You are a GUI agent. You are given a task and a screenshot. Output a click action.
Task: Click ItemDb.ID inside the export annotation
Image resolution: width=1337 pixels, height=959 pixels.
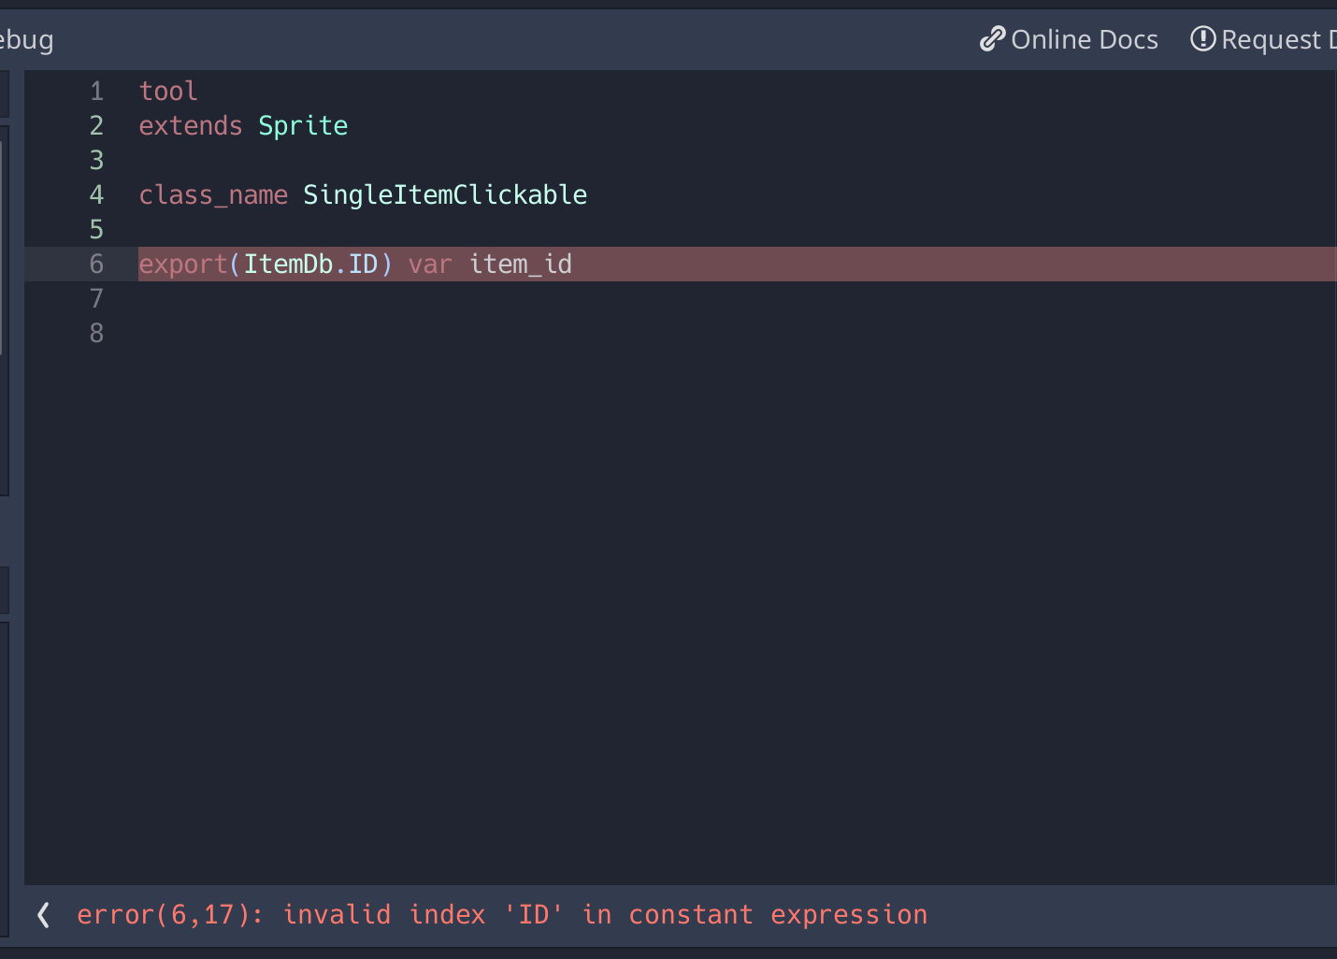point(310,264)
